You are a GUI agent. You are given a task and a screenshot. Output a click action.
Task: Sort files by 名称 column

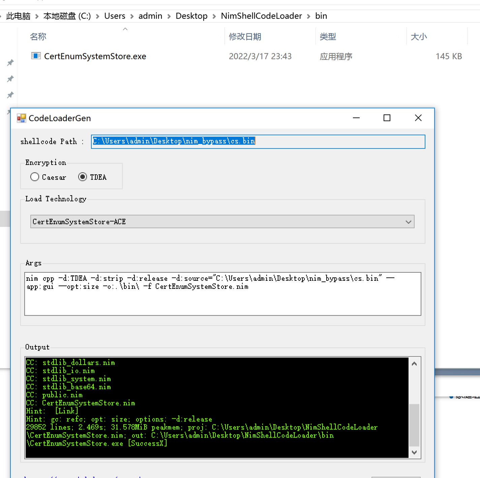tap(38, 36)
